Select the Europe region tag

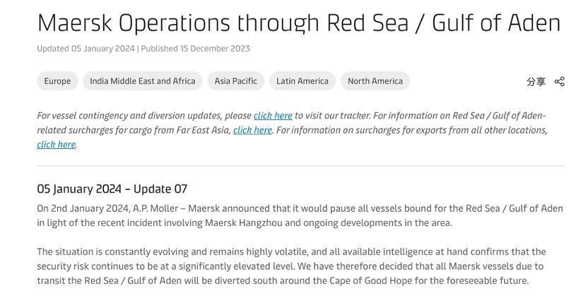57,81
